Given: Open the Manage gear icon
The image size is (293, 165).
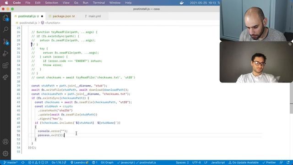Looking at the screenshot, I should 5,154.
